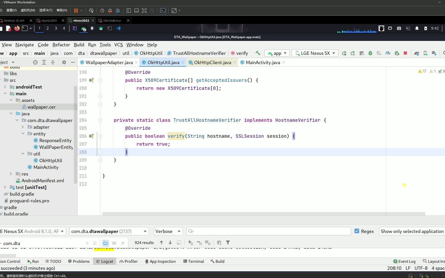Collapse the assets folder
The height and width of the screenshot is (278, 445).
click(11, 100)
